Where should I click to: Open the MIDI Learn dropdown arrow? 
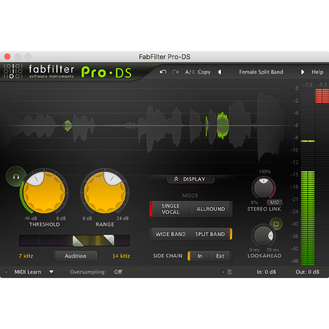coord(51,272)
